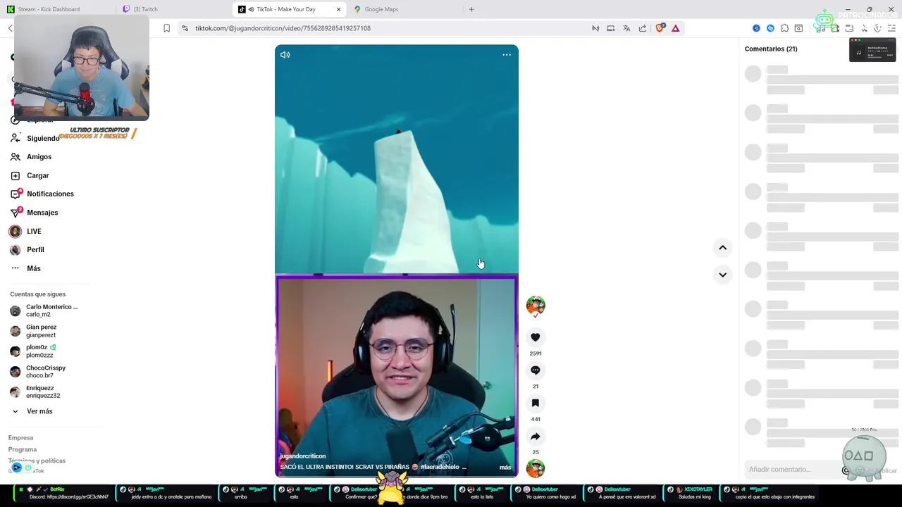The width and height of the screenshot is (902, 507).
Task: Open site information icon beside URL
Action: point(185,28)
